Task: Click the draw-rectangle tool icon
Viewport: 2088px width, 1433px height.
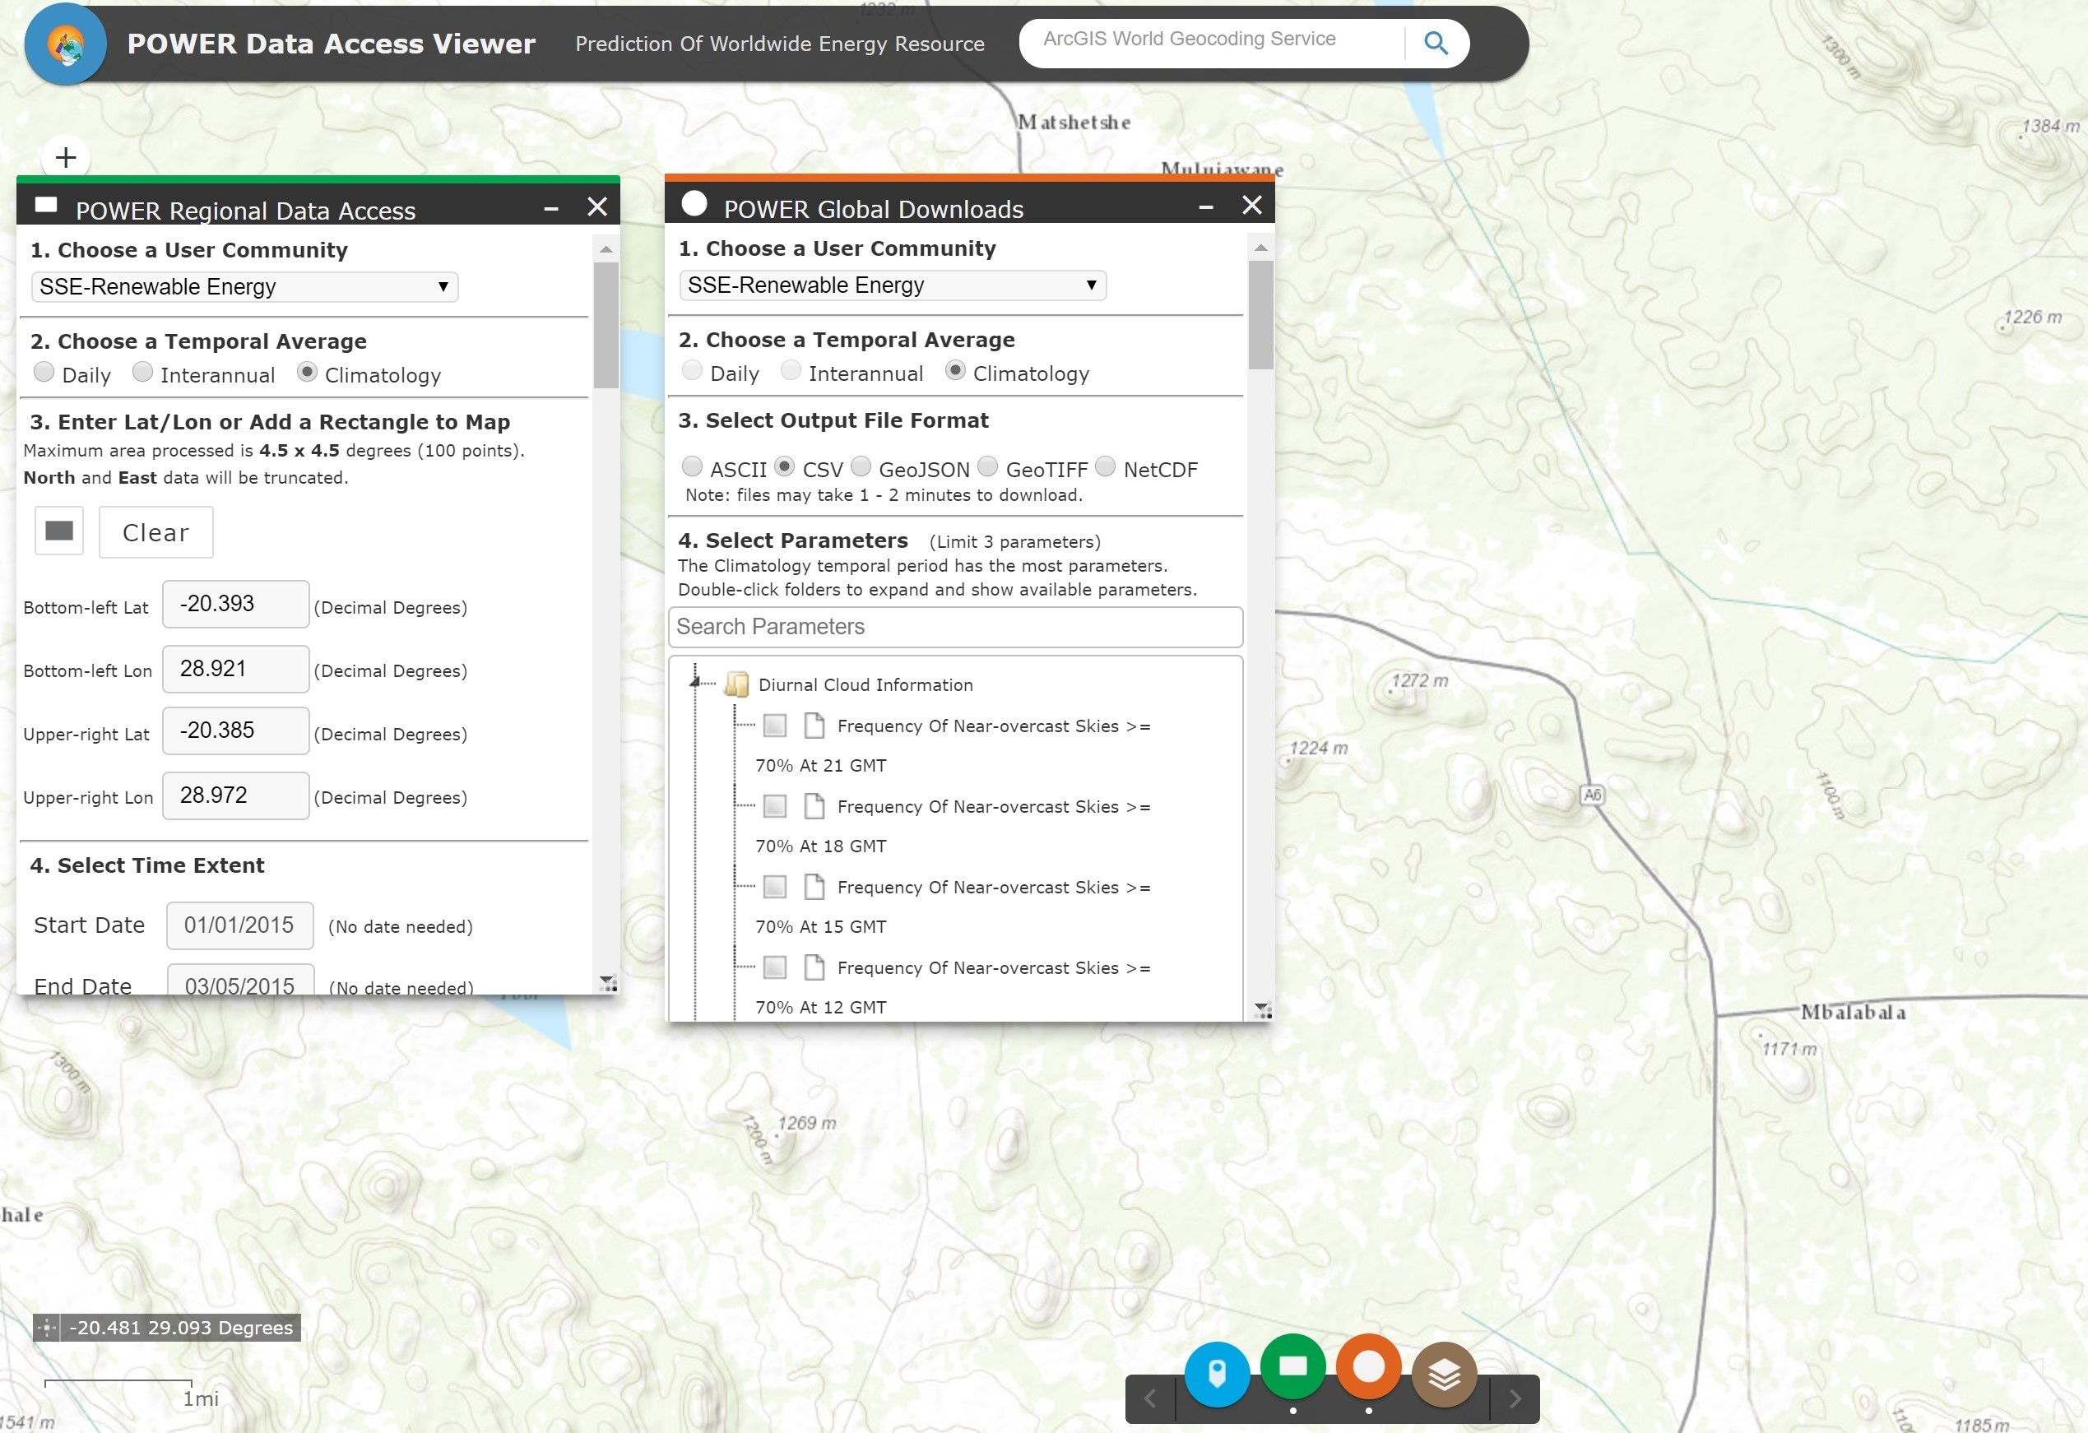Action: tap(59, 531)
